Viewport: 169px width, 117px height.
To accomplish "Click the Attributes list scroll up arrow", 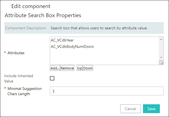I will 161,39.
